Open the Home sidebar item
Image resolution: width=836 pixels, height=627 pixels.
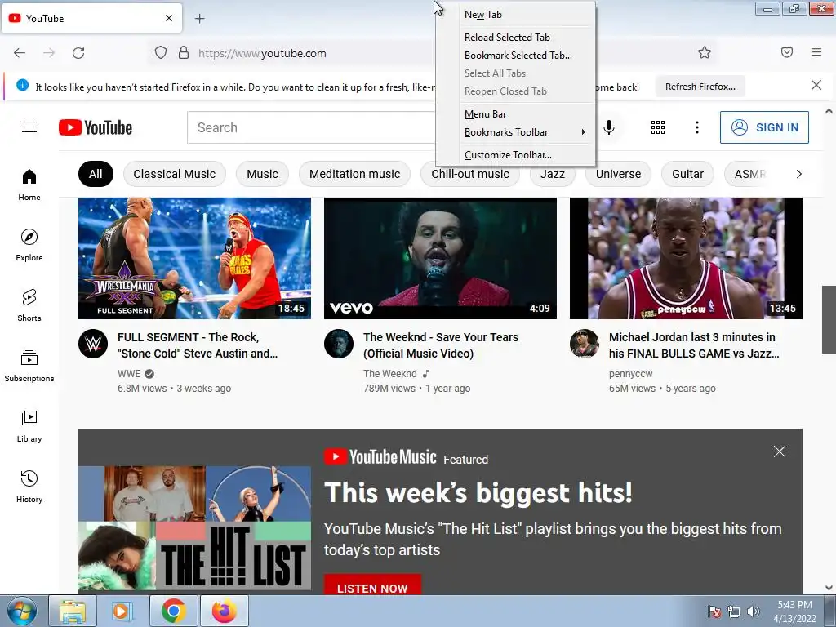point(29,185)
